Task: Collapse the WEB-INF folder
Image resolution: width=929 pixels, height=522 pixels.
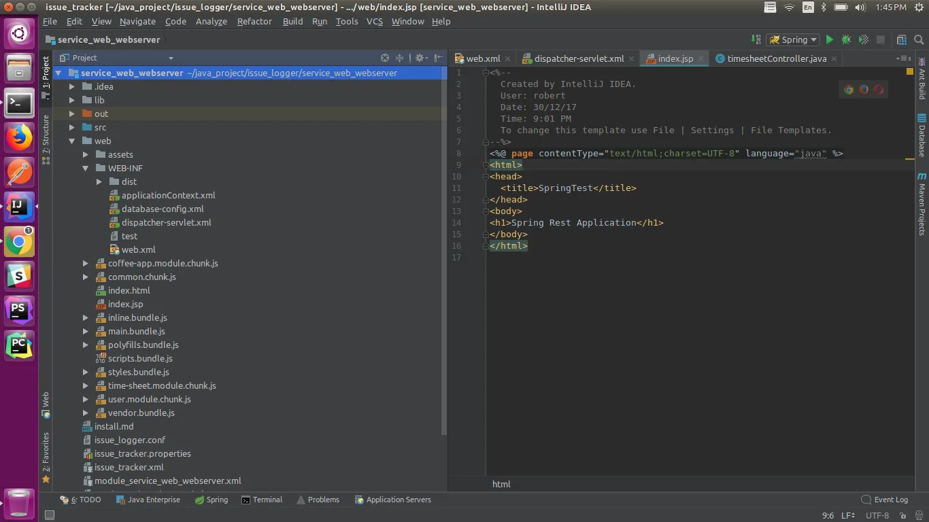Action: [x=86, y=169]
